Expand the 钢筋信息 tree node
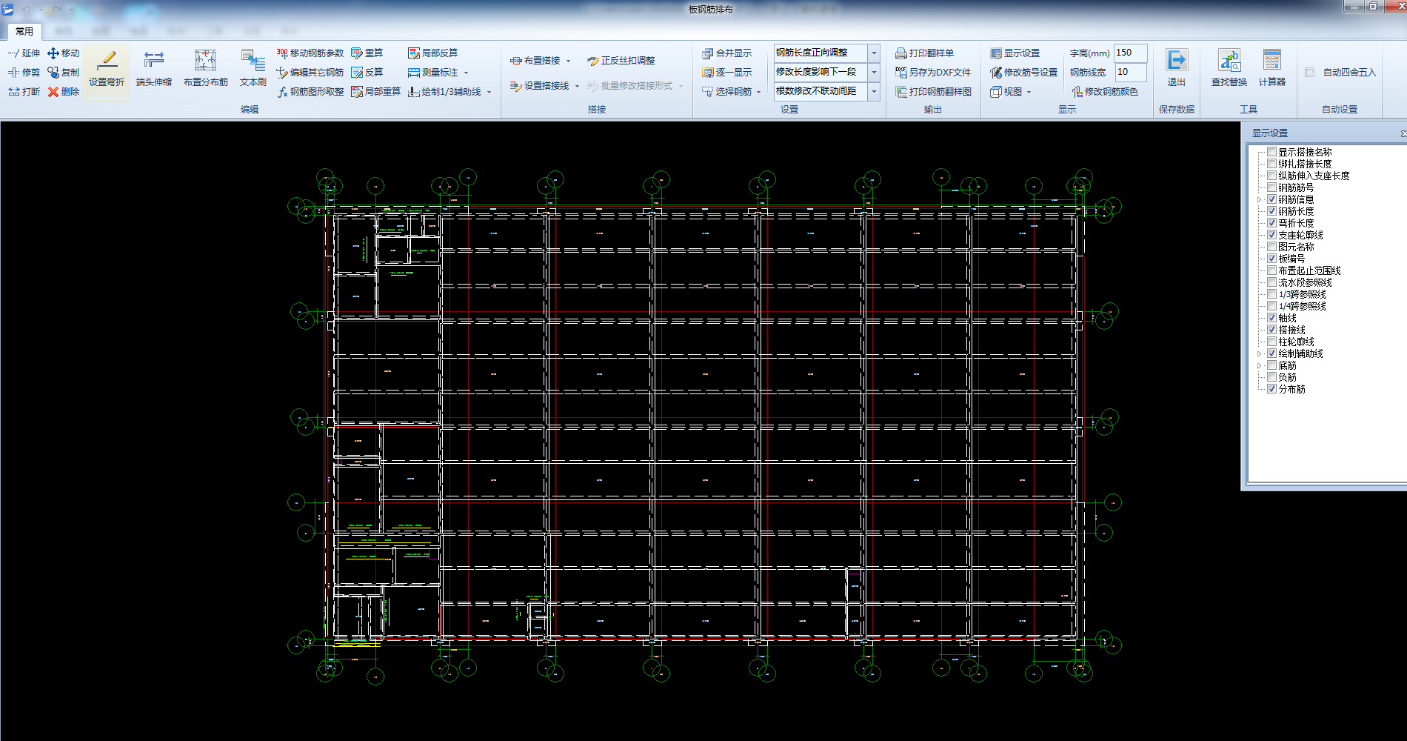 click(1260, 200)
